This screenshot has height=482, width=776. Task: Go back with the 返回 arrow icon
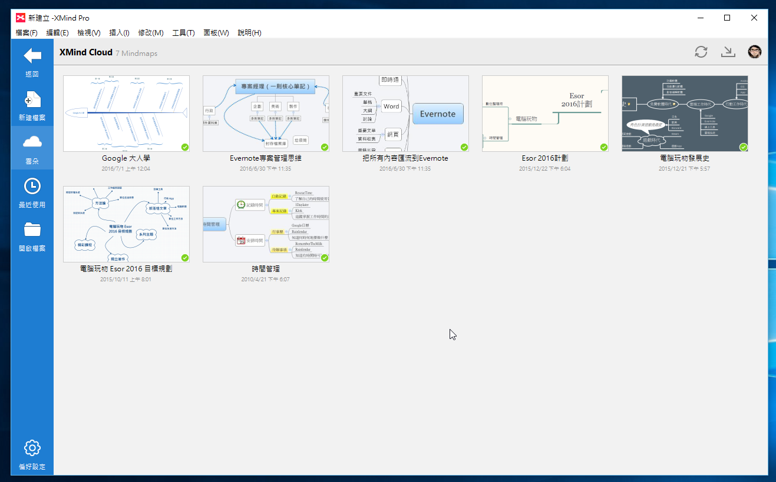(x=32, y=56)
